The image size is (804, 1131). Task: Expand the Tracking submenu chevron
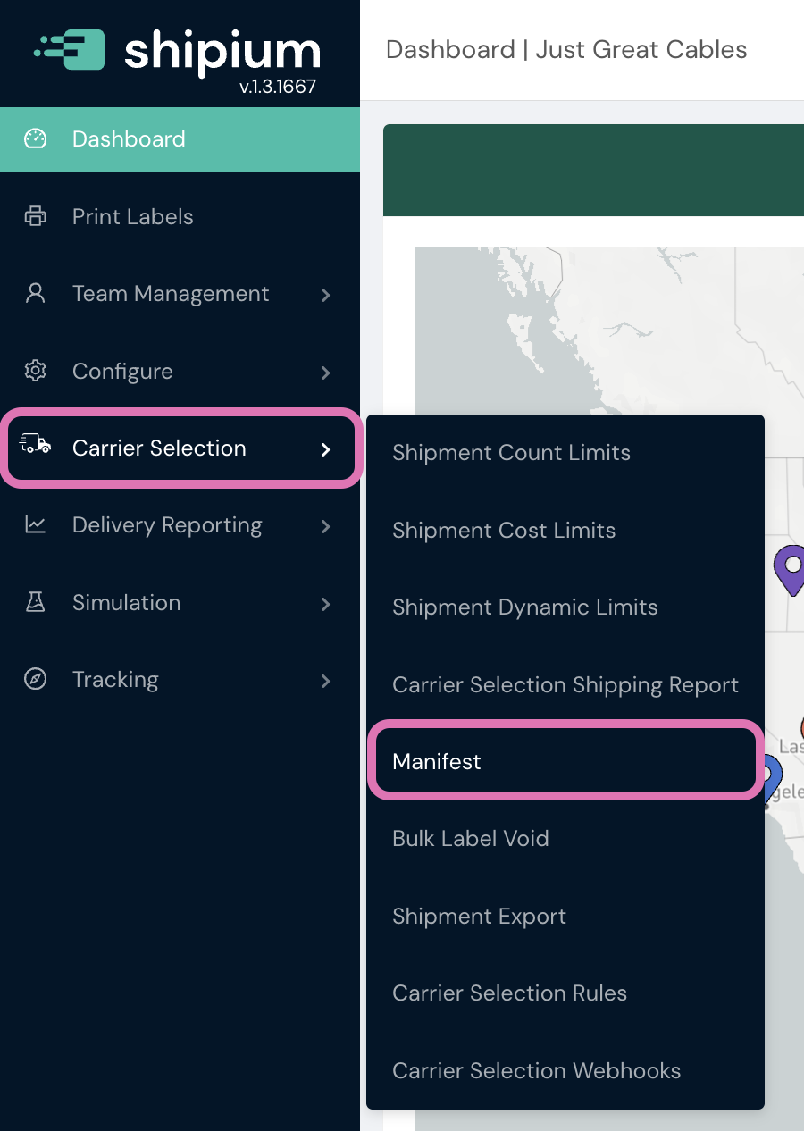point(326,681)
